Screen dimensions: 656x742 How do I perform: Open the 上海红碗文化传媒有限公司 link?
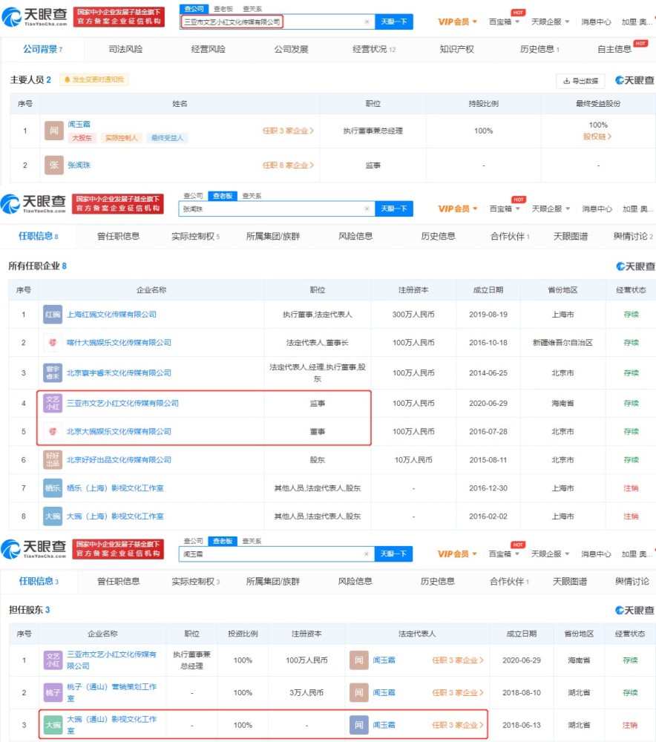pyautogui.click(x=112, y=314)
